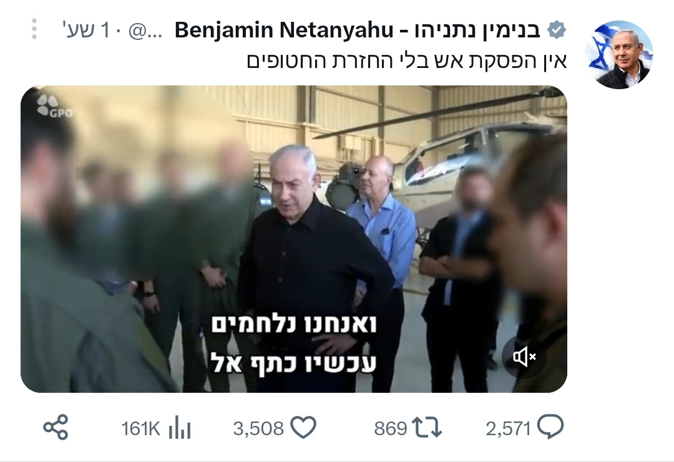This screenshot has height=462, width=674.
Task: Open the share icon options
Action: click(56, 427)
